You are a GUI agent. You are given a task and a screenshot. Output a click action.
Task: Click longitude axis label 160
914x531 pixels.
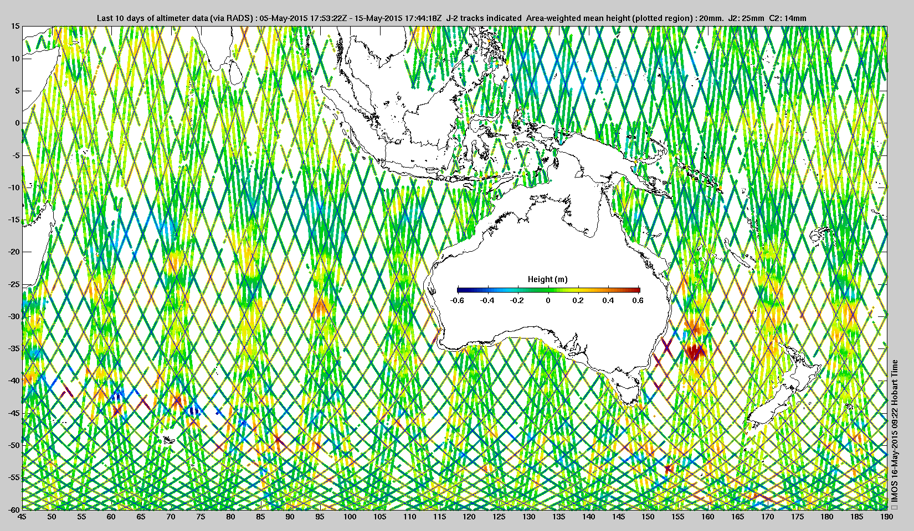(707, 517)
